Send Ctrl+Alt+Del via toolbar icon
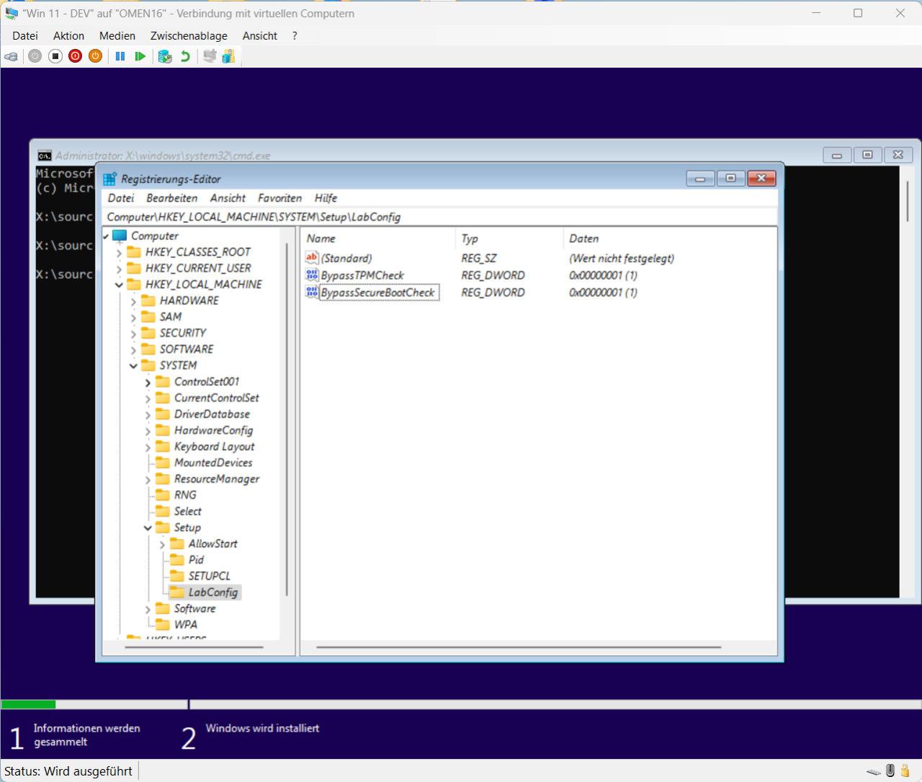The width and height of the screenshot is (922, 782). (x=11, y=56)
